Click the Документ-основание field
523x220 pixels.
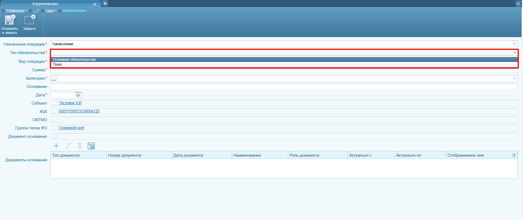coord(287,136)
